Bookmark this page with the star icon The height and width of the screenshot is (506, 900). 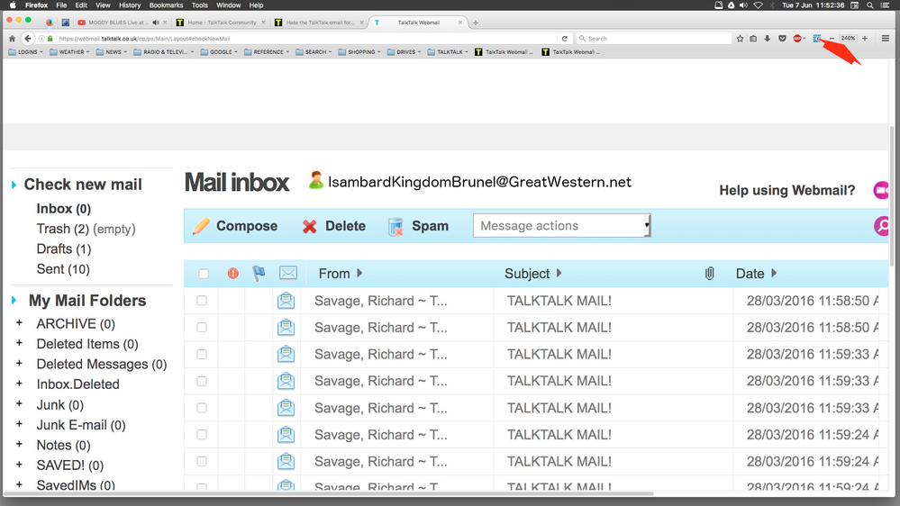740,39
